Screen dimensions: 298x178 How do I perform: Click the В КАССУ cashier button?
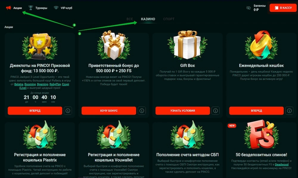point(283,8)
